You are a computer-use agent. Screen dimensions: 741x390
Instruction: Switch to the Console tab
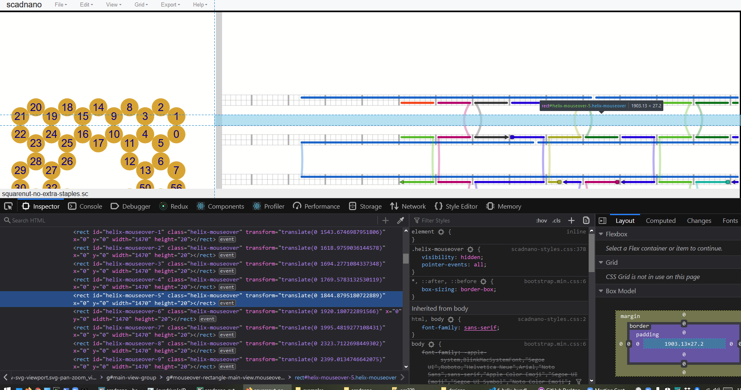pos(85,206)
